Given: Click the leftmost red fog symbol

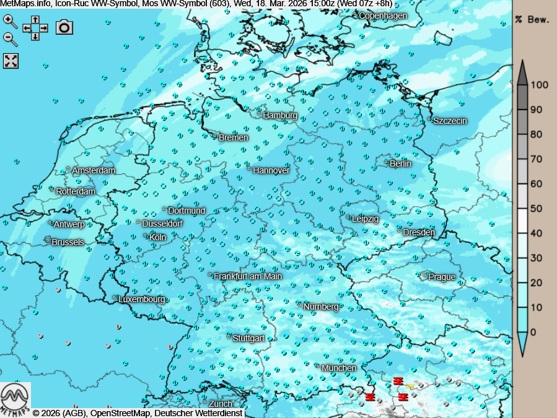Looking at the screenshot, I should coord(371,397).
